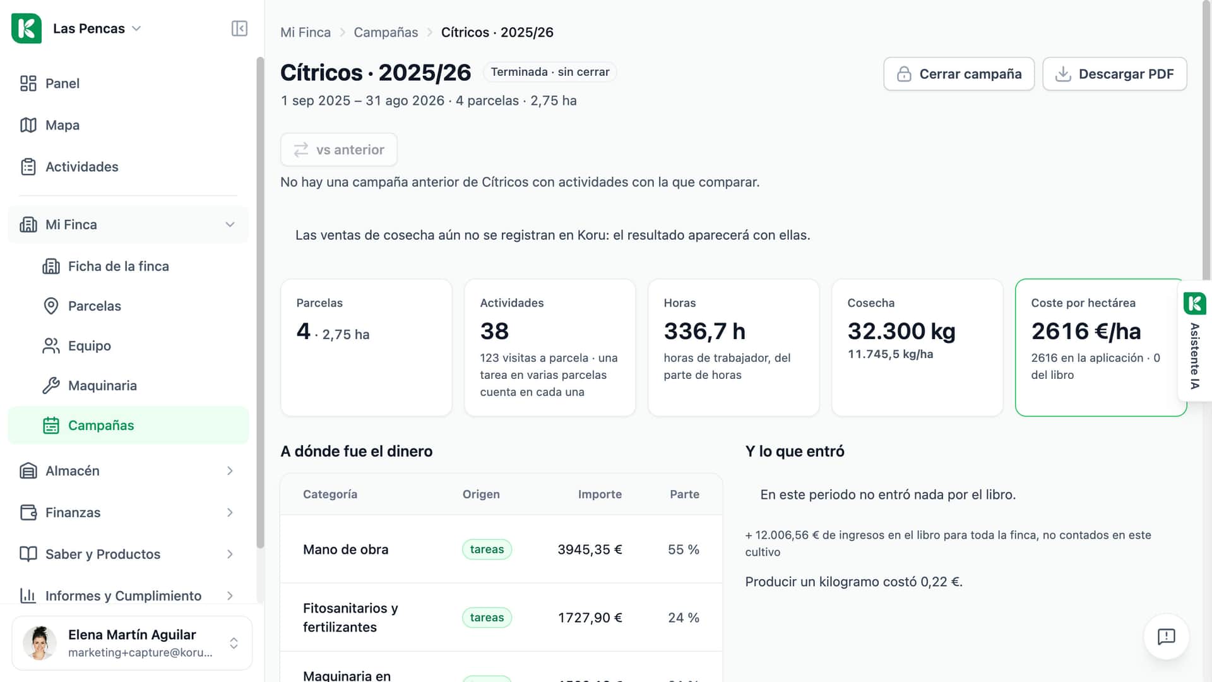The width and height of the screenshot is (1212, 682).
Task: Click the Importe column header
Action: tap(600, 494)
